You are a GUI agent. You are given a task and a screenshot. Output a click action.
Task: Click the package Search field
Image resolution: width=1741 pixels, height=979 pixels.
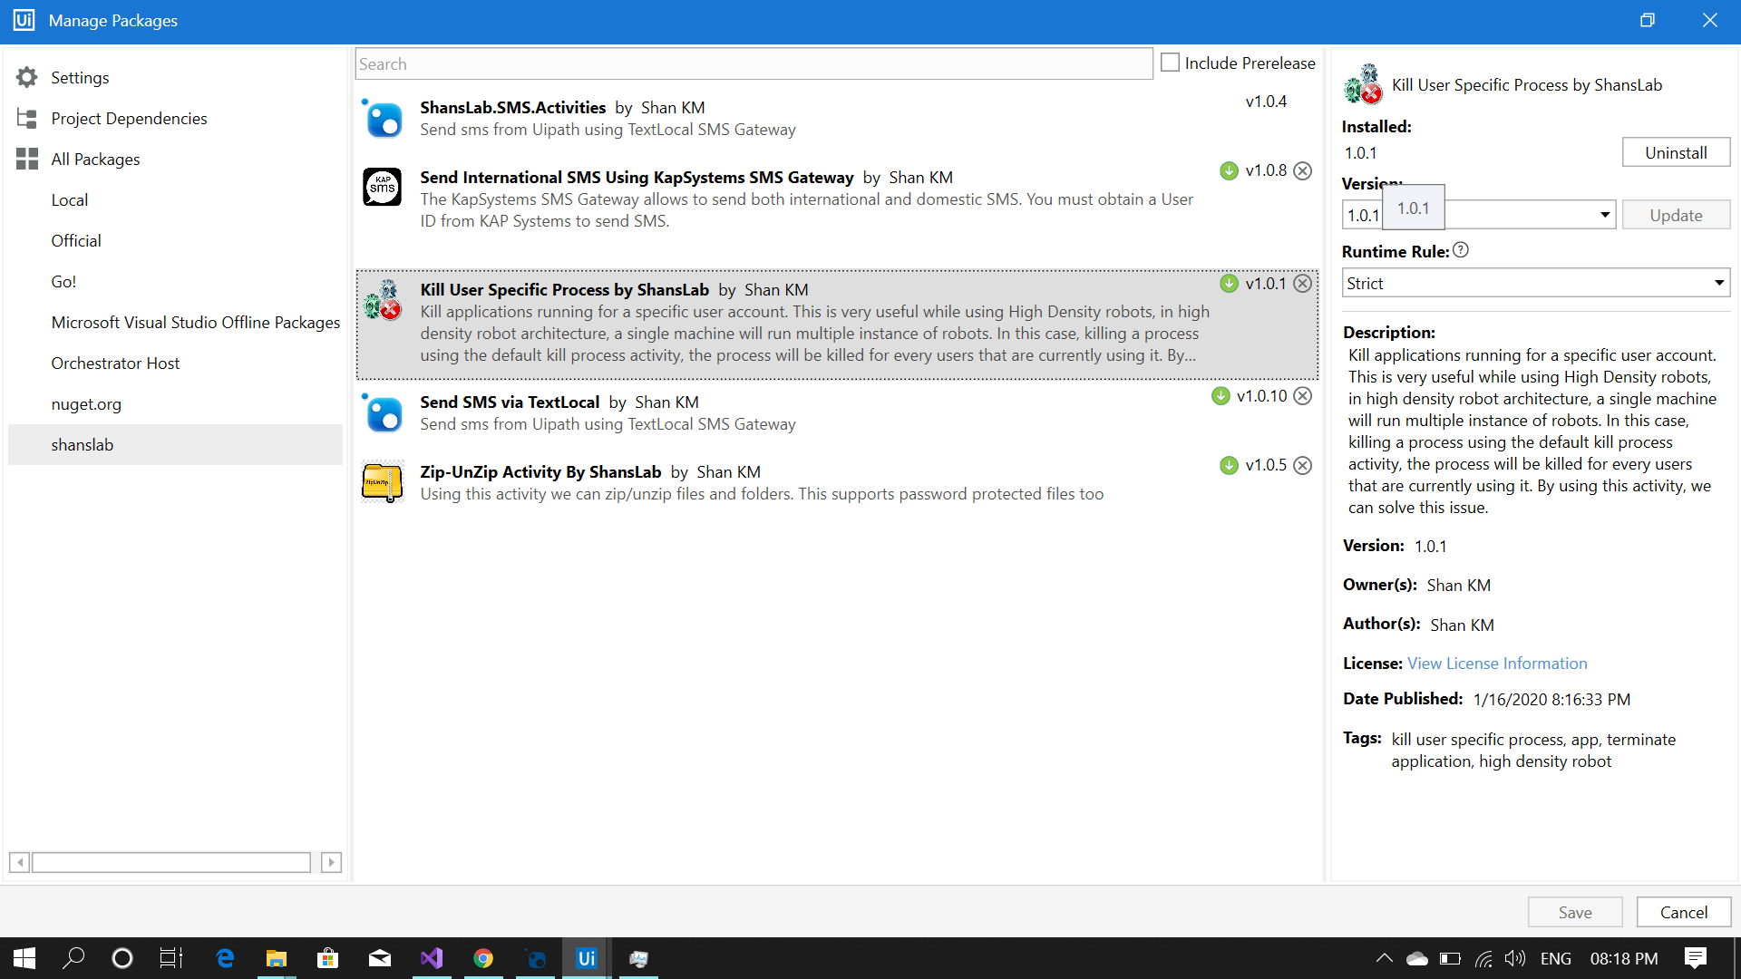(754, 63)
